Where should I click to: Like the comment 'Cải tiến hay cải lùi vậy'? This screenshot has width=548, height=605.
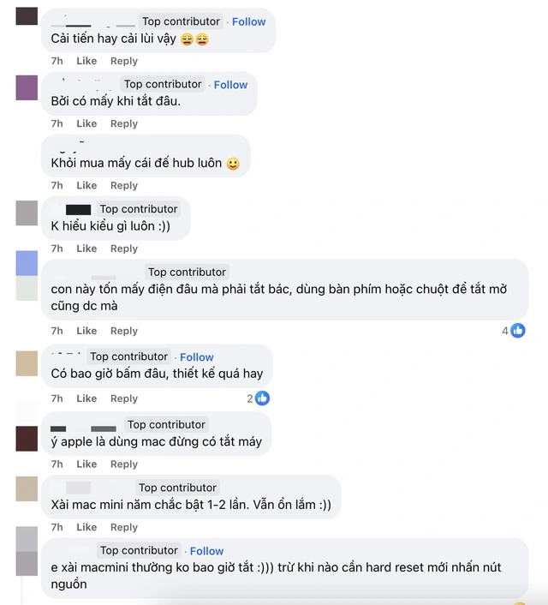pyautogui.click(x=86, y=61)
